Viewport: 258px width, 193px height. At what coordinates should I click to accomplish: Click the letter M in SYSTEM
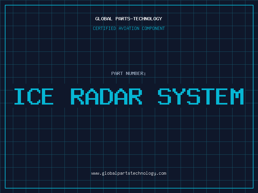237,96
